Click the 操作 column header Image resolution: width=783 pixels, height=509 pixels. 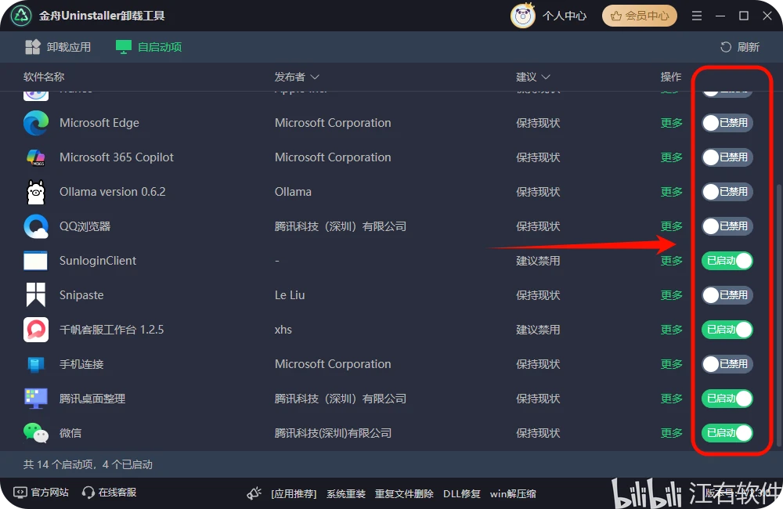click(671, 77)
